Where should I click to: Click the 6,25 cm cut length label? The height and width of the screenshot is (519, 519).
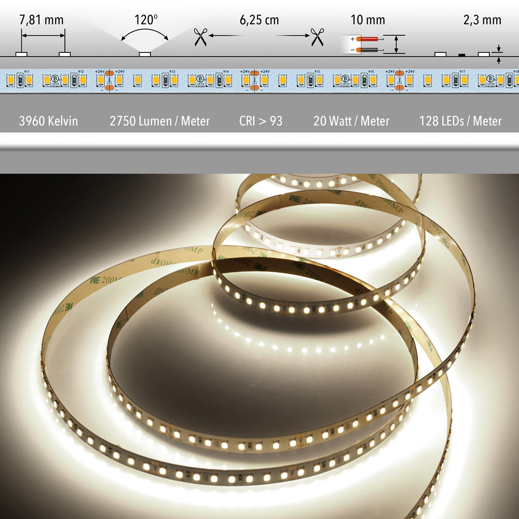pos(259,21)
